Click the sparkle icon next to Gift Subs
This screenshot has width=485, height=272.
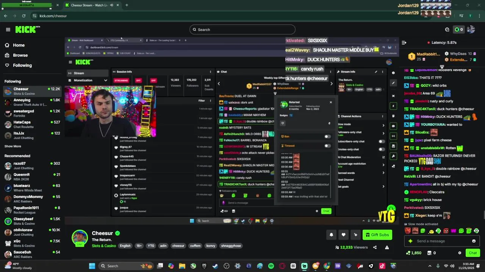pos(355,235)
